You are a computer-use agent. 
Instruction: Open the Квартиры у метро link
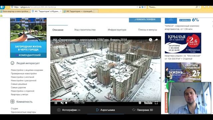pyautogui.click(x=19, y=94)
